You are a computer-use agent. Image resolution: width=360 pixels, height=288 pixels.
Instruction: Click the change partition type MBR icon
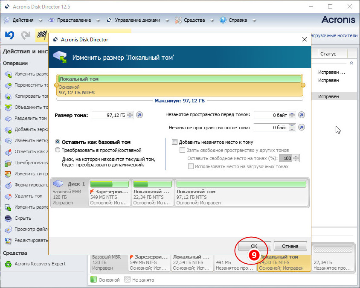point(8,174)
